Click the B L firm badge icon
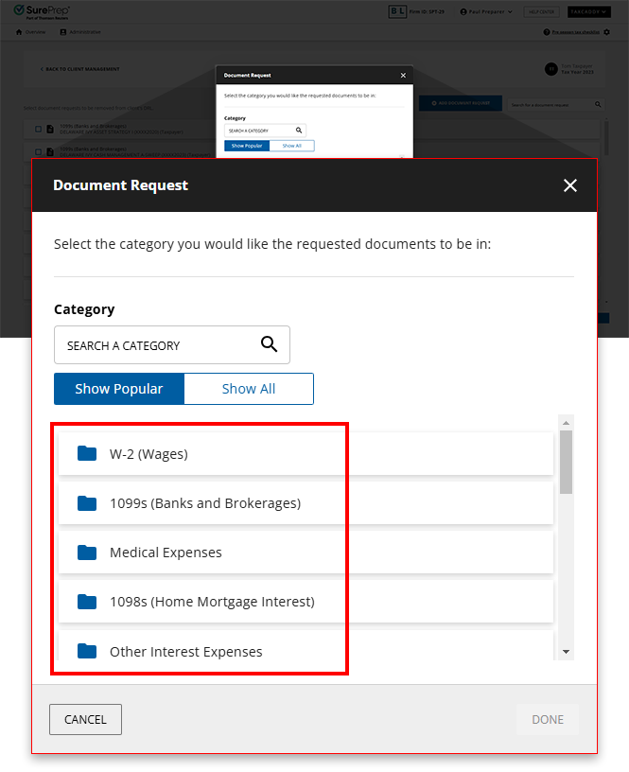This screenshot has height=772, width=629. point(395,10)
